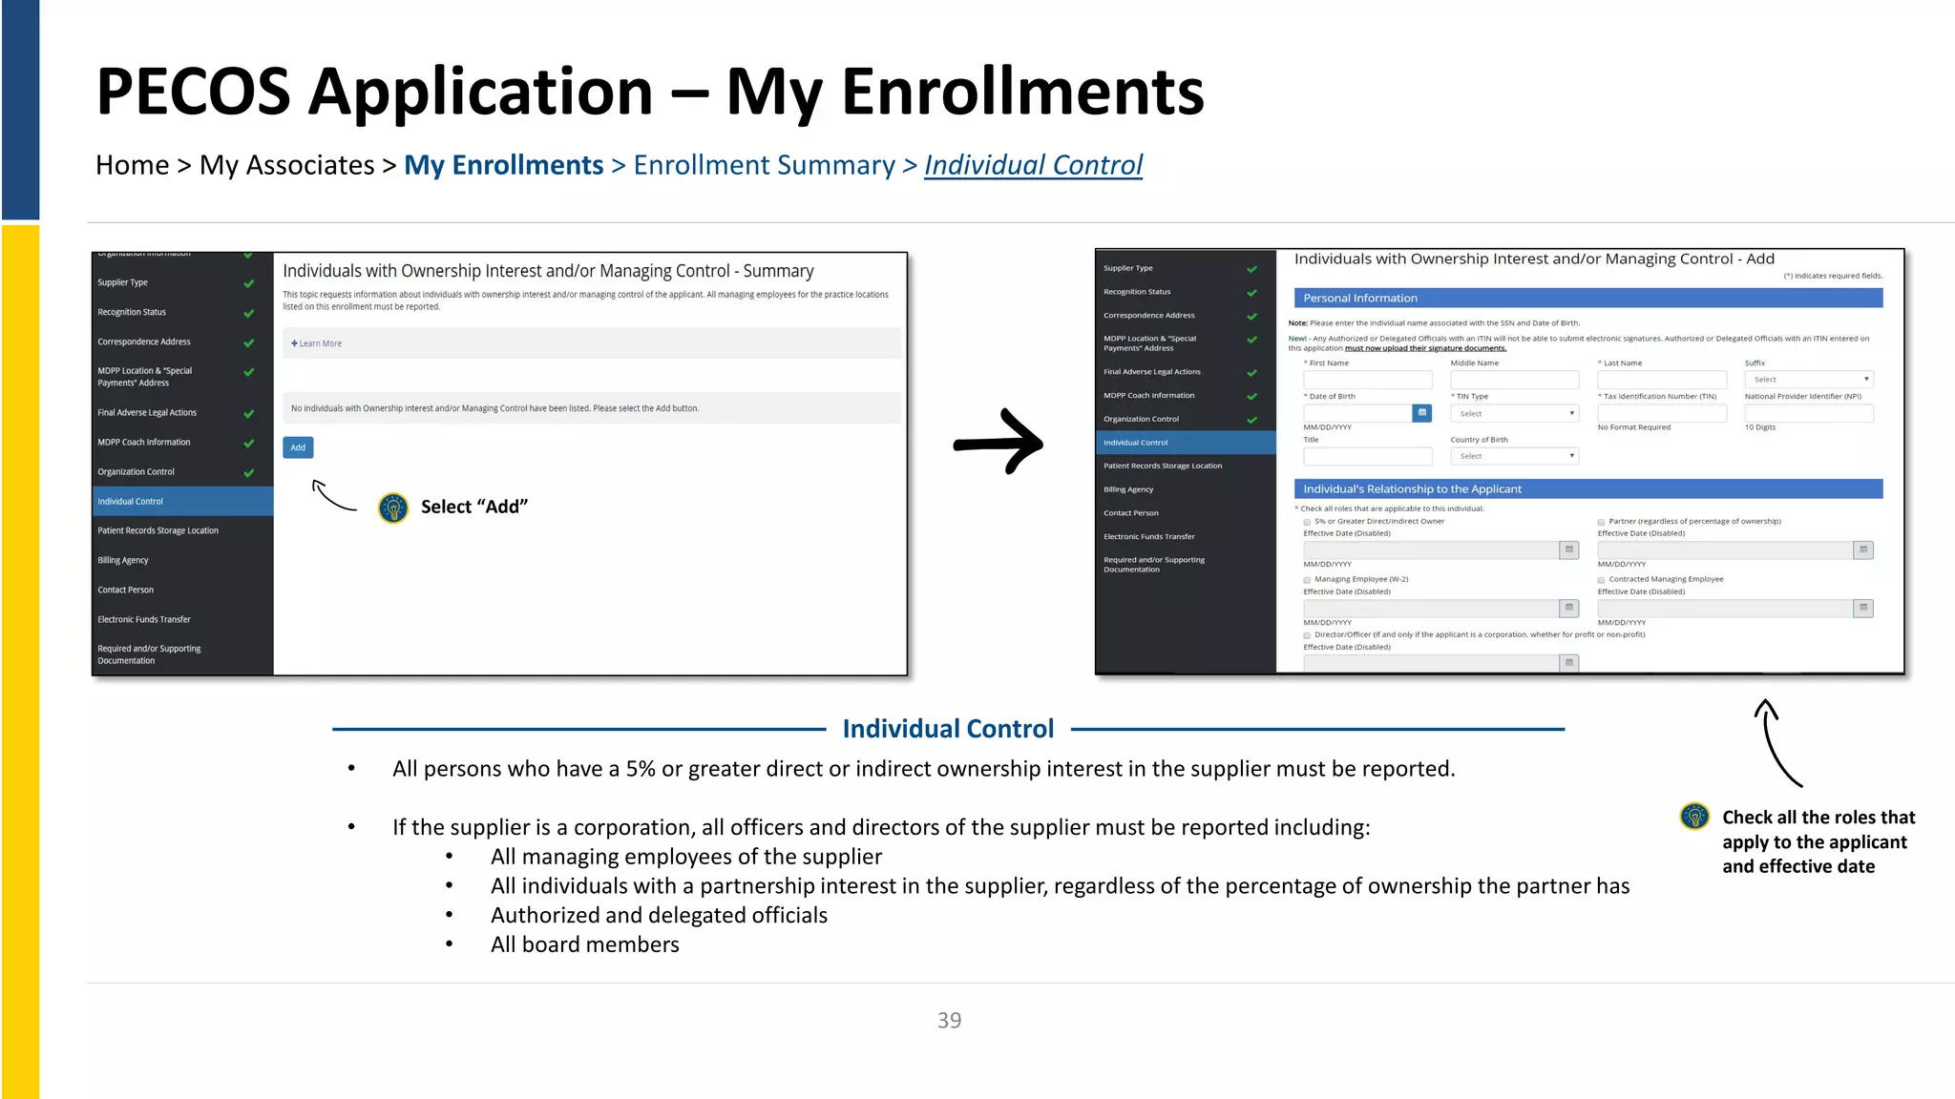Click the underlined Individual Control breadcrumb link

coord(1033,165)
